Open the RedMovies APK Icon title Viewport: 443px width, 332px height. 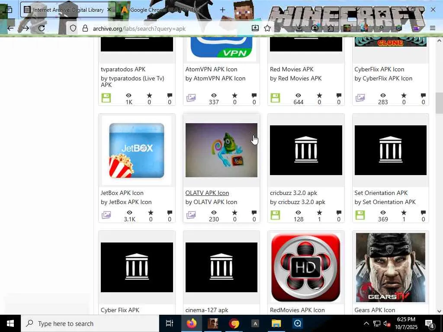pyautogui.click(x=297, y=310)
